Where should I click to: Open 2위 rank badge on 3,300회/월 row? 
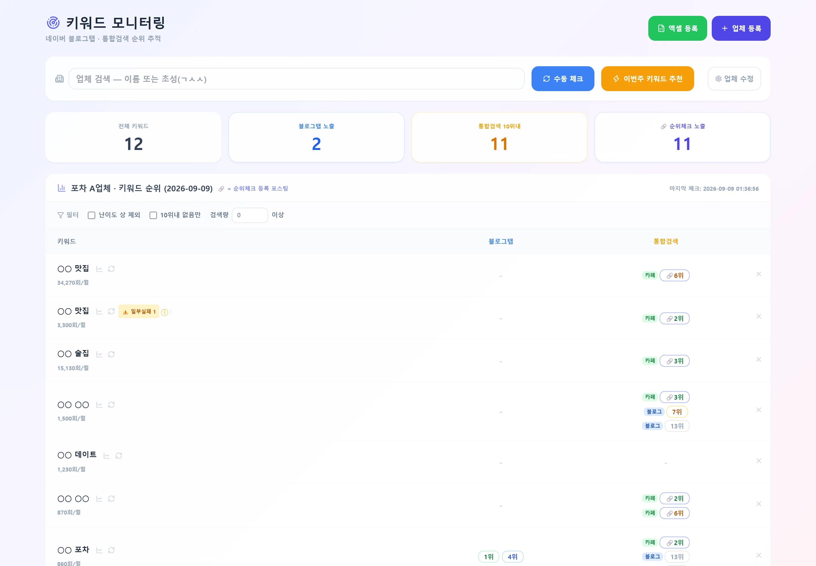pyautogui.click(x=674, y=318)
